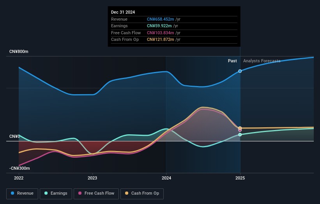Select the Free Cash Flow marker at 2025
Image resolution: width=320 pixels, height=204 pixels.
[x=240, y=130]
